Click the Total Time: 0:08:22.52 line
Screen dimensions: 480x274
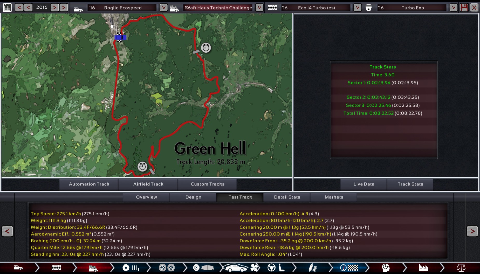coord(383,113)
